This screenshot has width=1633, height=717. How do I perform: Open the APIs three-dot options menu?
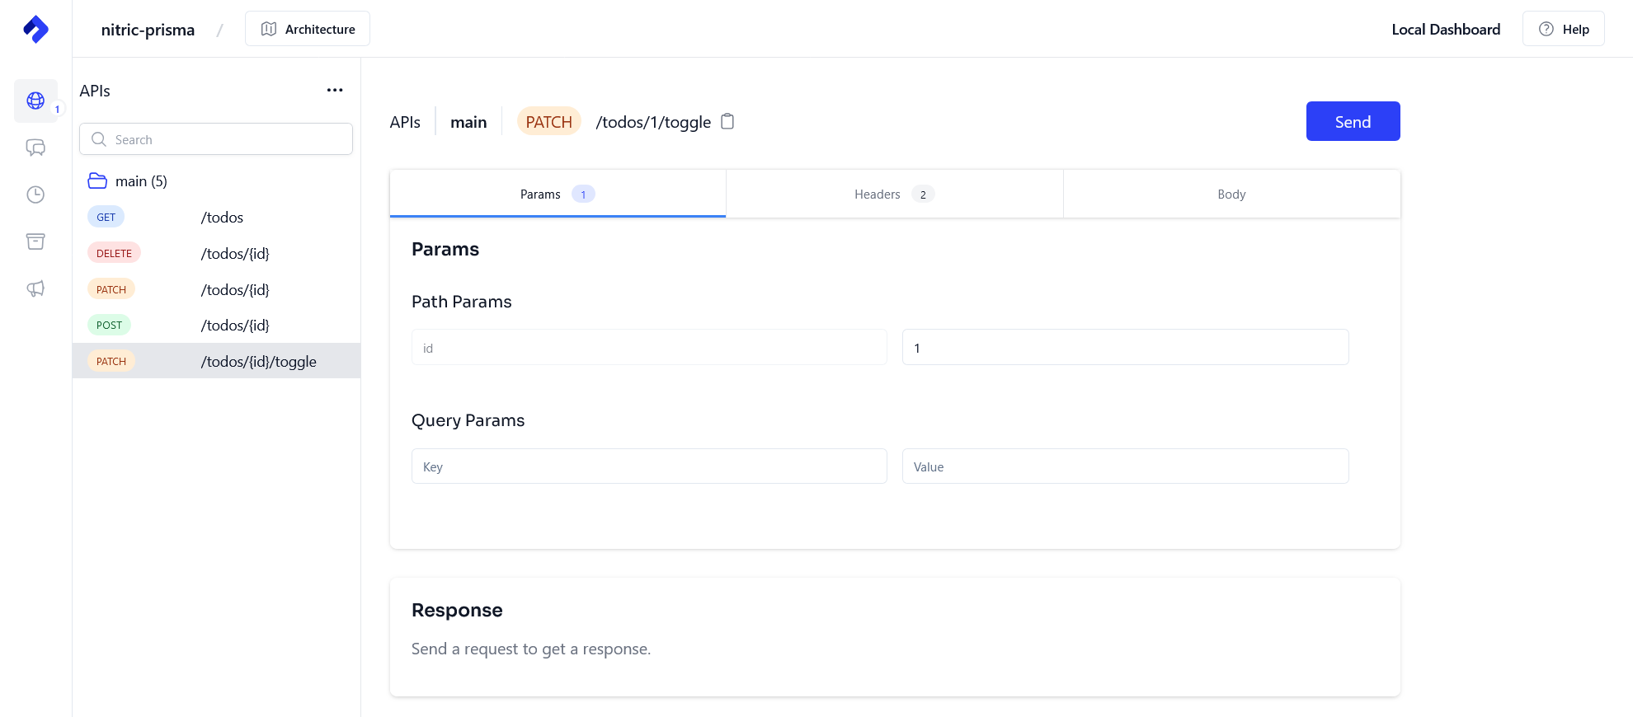(x=334, y=91)
